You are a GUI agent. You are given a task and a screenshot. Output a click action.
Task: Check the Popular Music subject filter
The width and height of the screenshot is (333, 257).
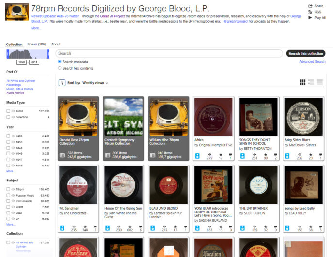pyautogui.click(x=8, y=195)
